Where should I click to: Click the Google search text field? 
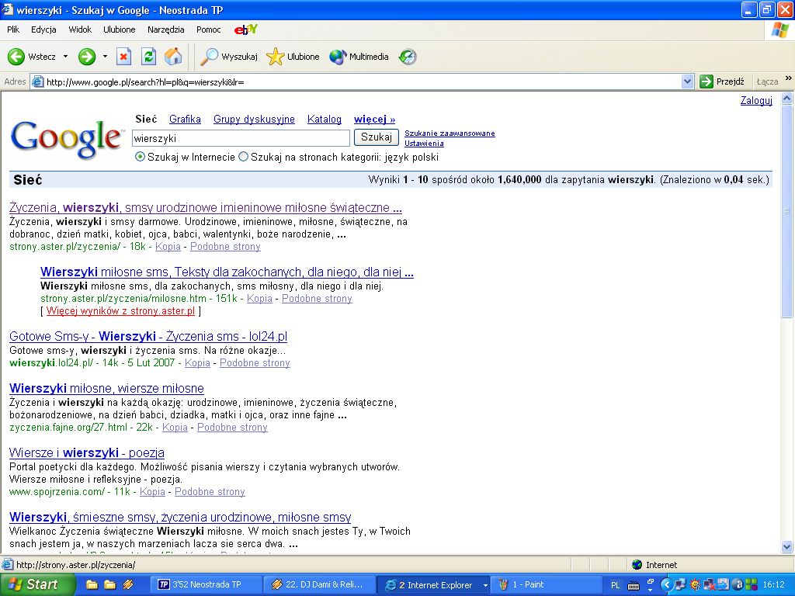click(241, 138)
